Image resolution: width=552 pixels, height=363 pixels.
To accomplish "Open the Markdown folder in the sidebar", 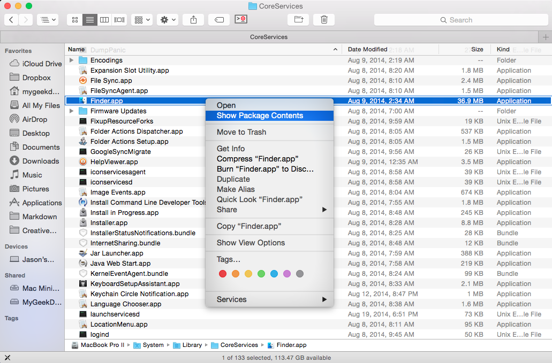I will [x=33, y=217].
